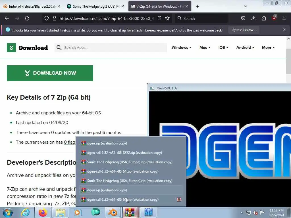The height and width of the screenshot is (218, 291).
Task: Click the Firefox taskbar icon
Action: tap(43, 212)
